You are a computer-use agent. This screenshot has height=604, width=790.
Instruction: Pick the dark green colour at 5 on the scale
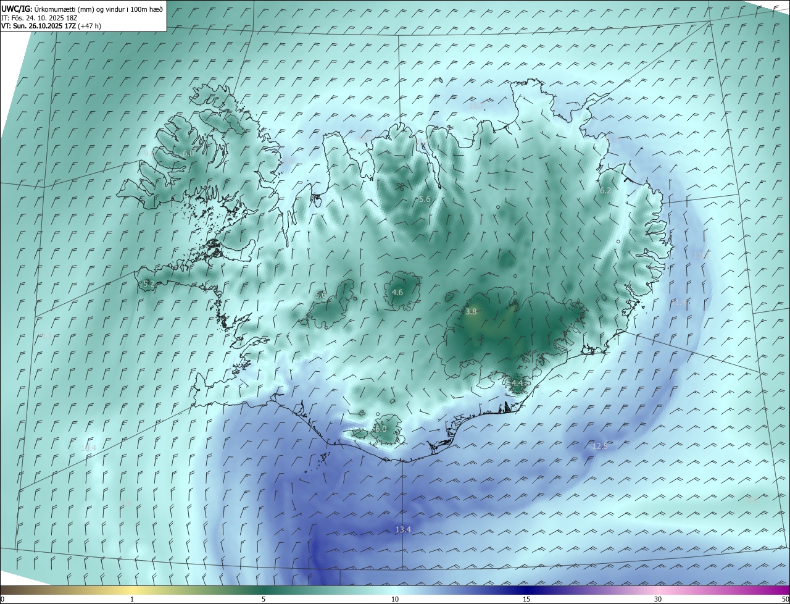point(264,590)
